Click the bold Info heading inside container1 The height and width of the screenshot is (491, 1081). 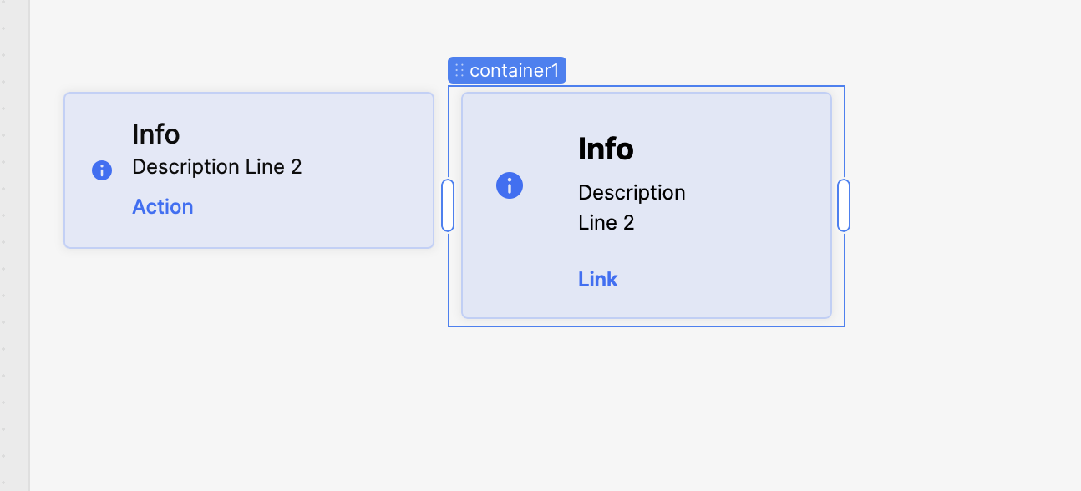[606, 149]
